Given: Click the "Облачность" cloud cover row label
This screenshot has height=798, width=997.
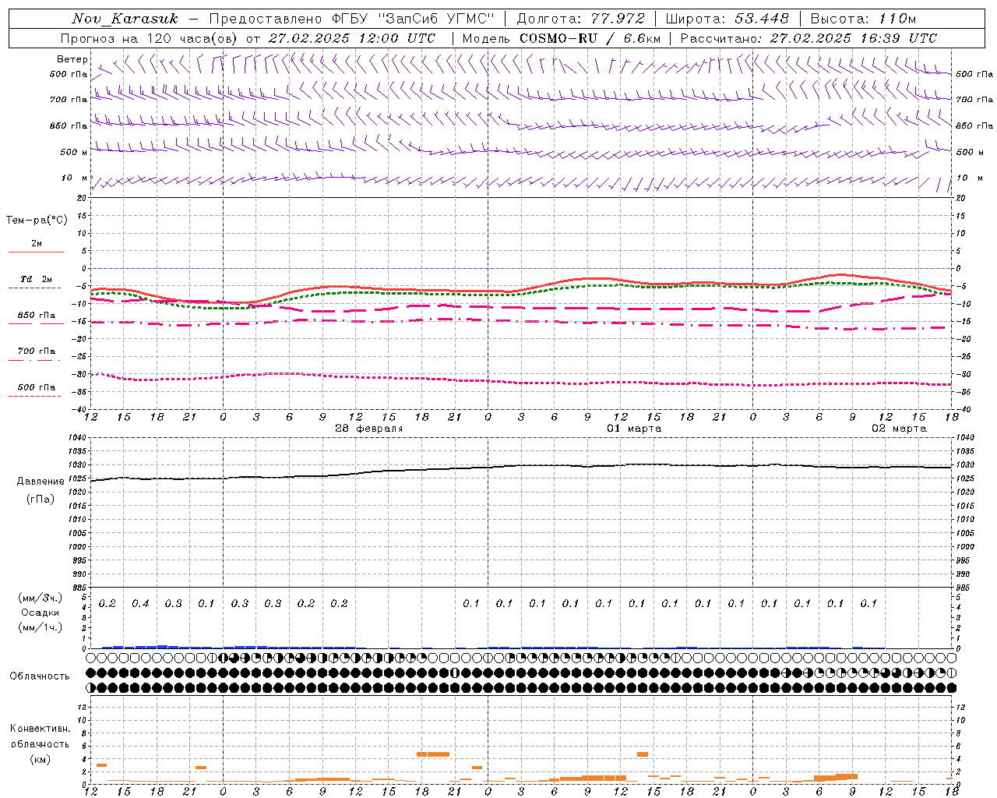Looking at the screenshot, I should tap(40, 676).
